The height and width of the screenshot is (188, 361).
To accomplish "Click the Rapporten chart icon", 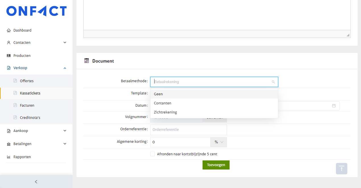I will tap(9, 157).
